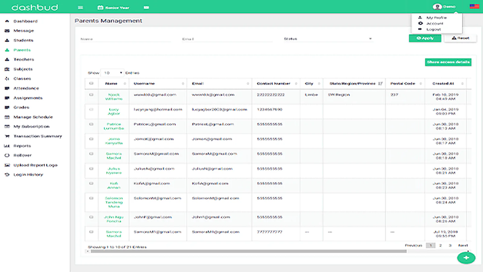
Task: Click the Next pagination link
Action: point(463,245)
